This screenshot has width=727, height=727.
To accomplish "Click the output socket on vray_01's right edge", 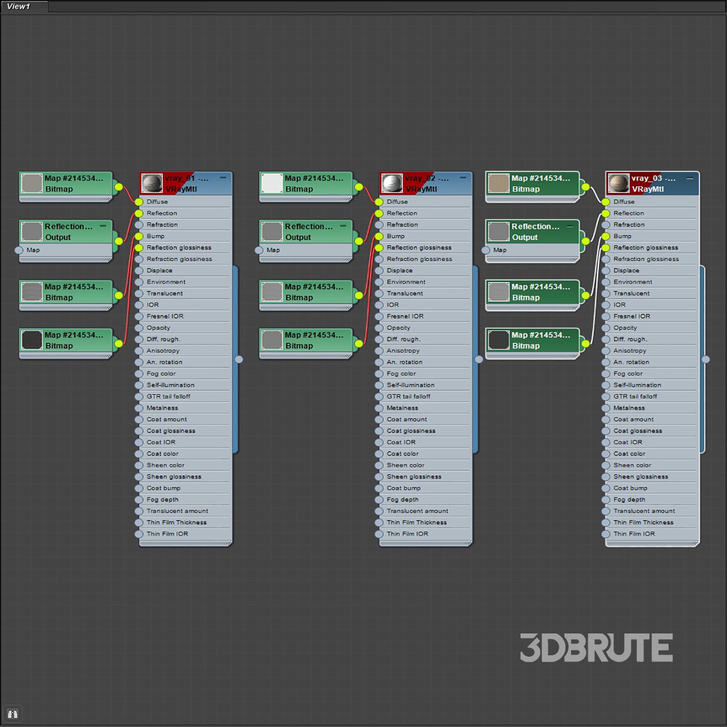I will (x=239, y=359).
